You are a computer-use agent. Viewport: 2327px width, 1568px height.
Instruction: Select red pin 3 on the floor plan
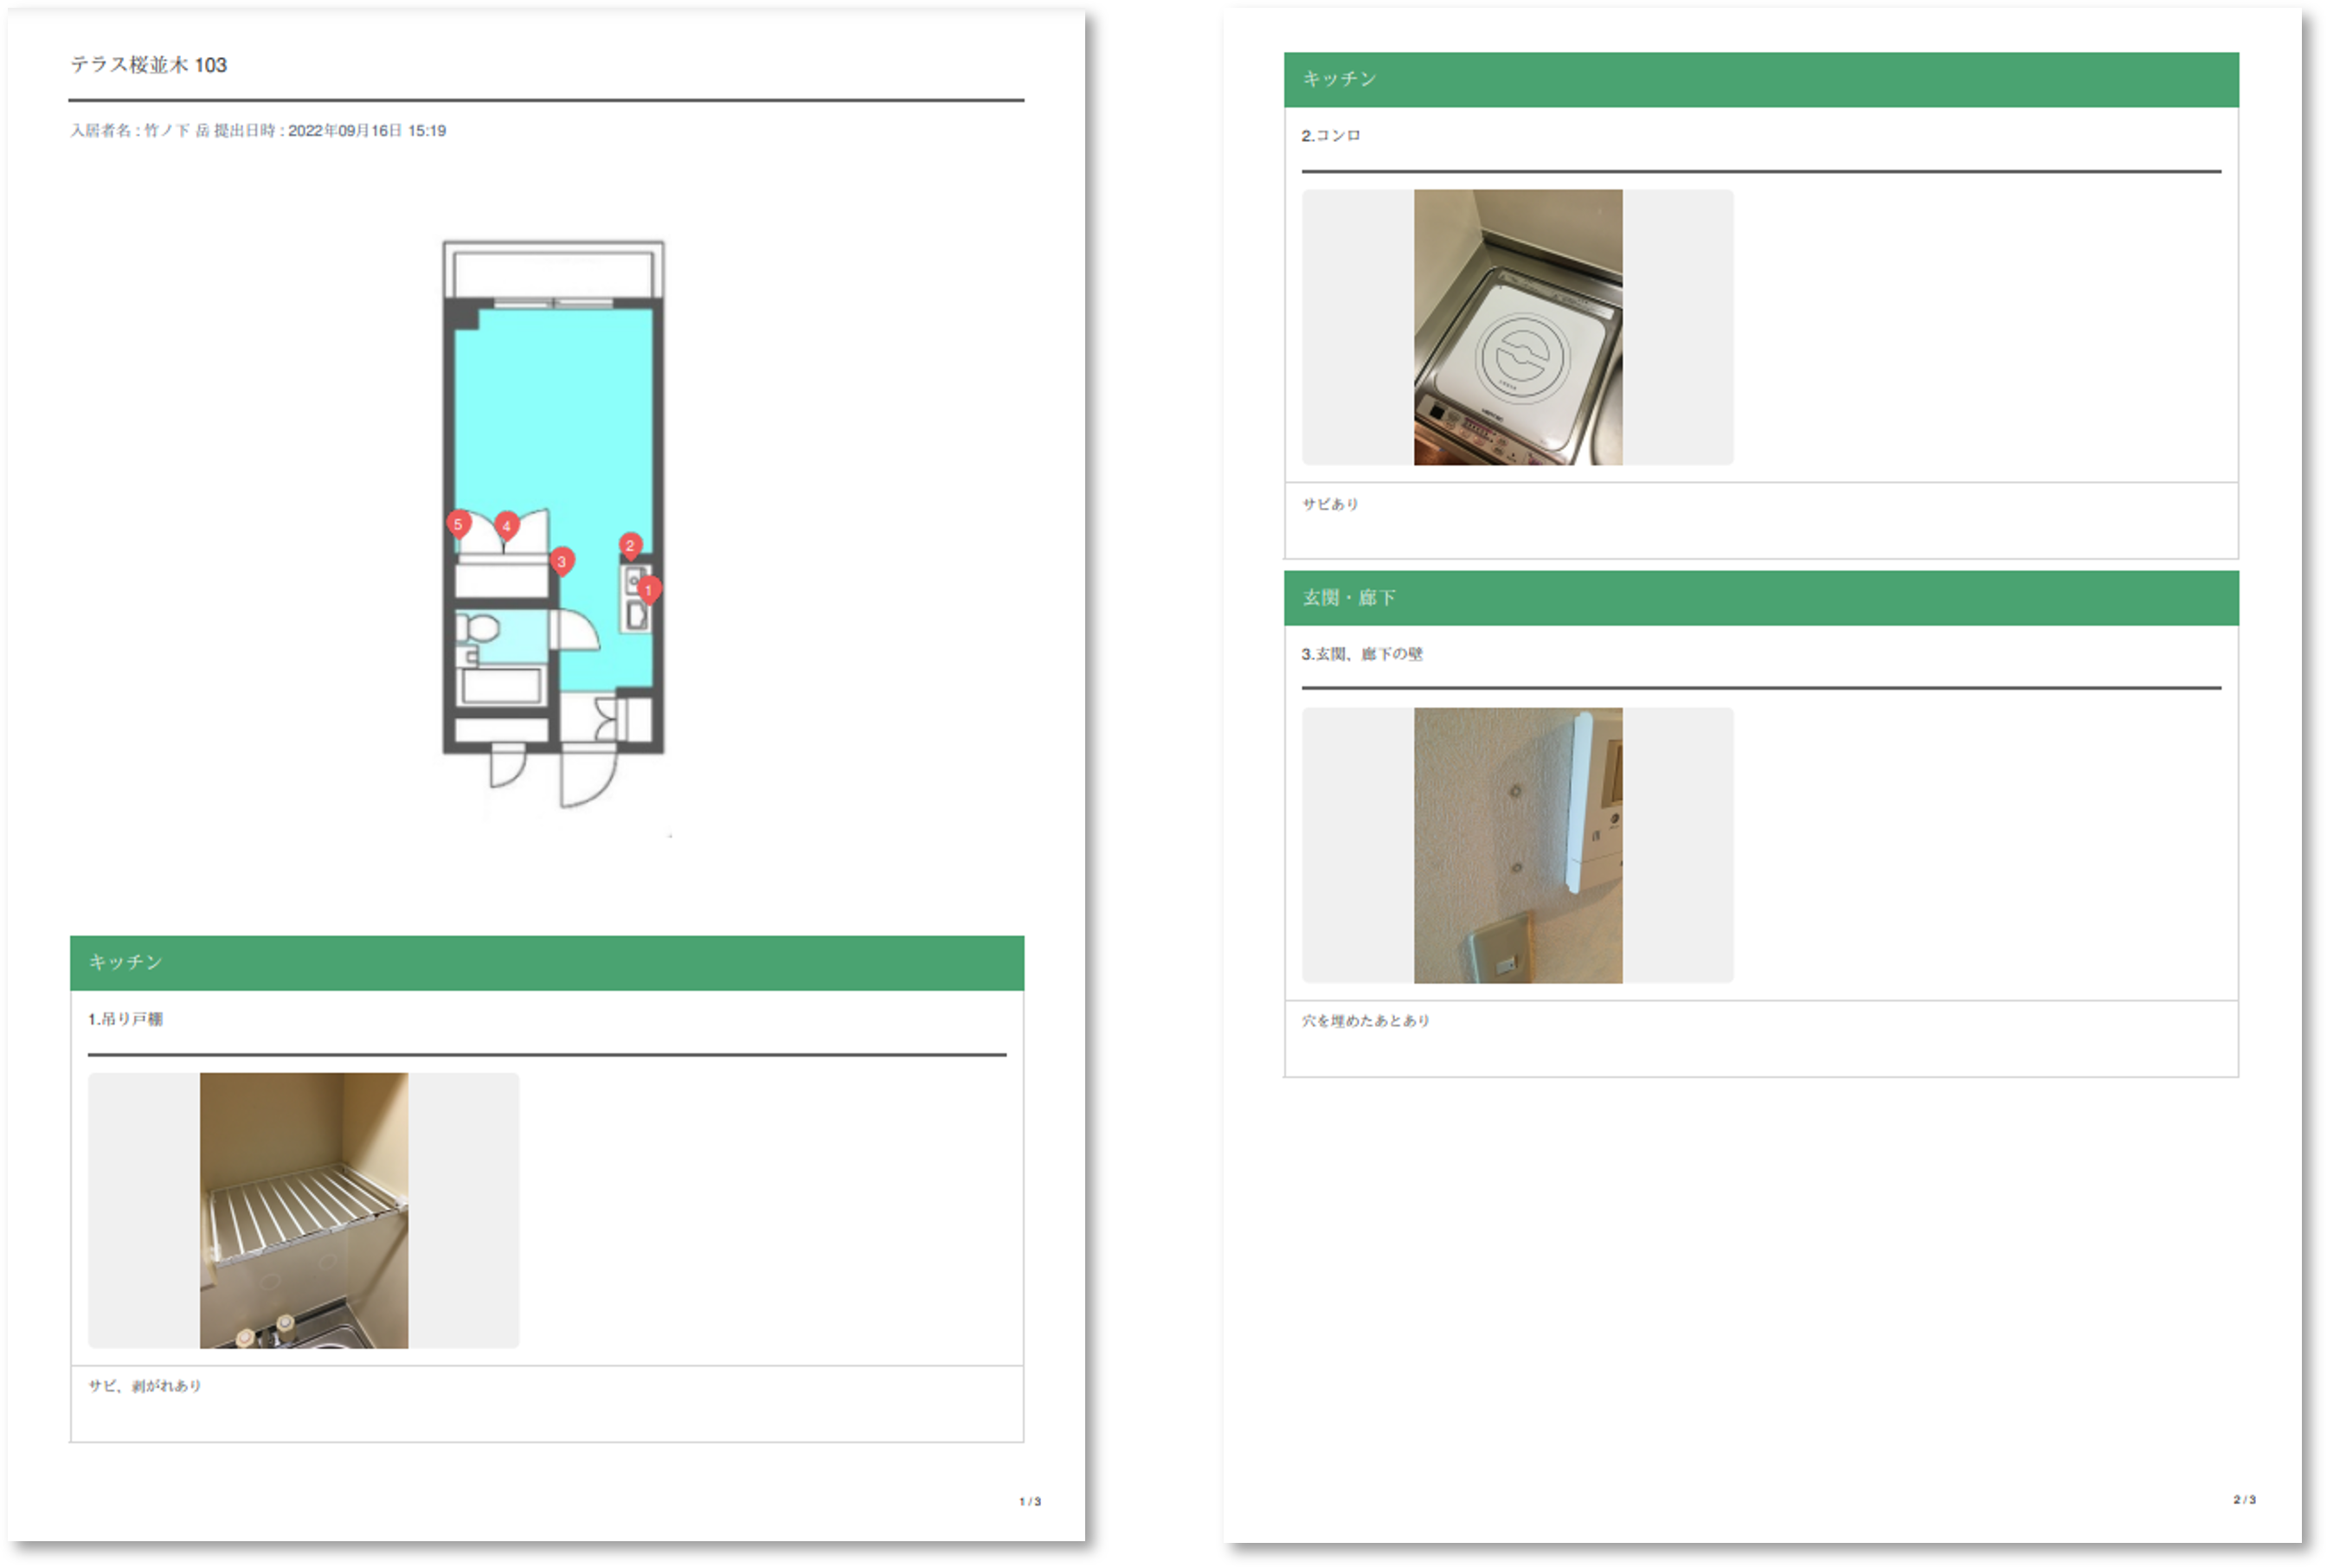[x=562, y=561]
